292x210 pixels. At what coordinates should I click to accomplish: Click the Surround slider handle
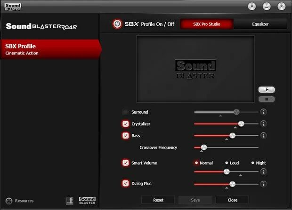[x=236, y=112]
